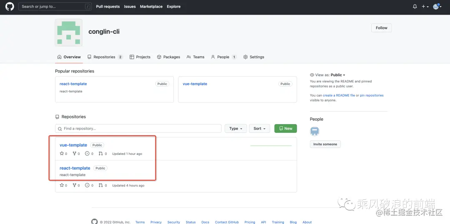Open the Contact GitHub footer link
This screenshot has width=450, height=224.
[227, 222]
